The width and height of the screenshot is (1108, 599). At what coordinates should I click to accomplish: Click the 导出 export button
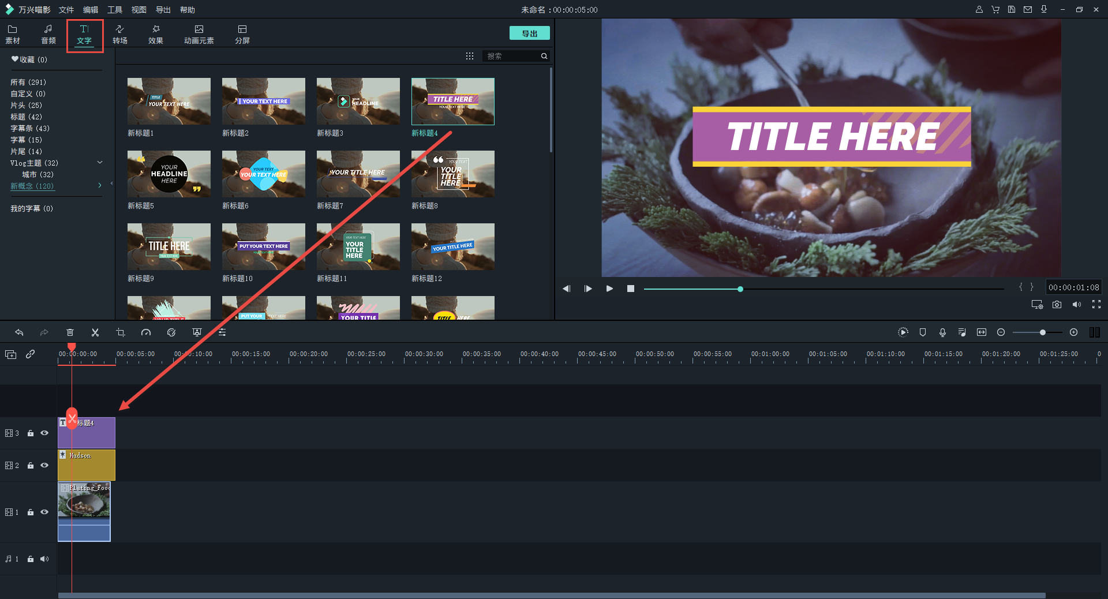(529, 33)
